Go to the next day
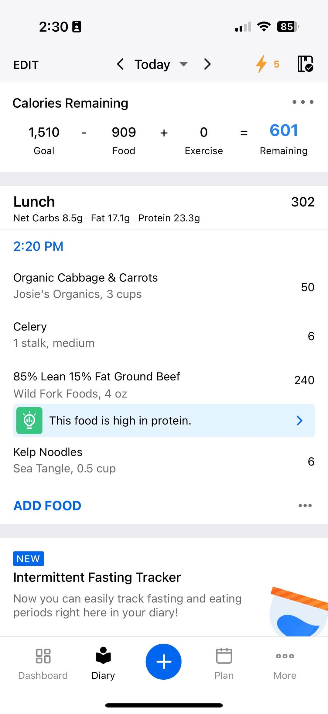The height and width of the screenshot is (714, 328). [x=207, y=64]
